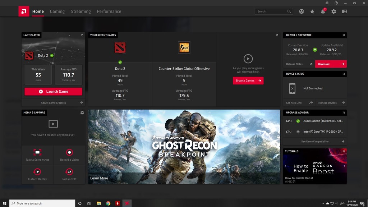Viewport: 368px width, 207px height.
Task: Open Chrome from the taskbar
Action: coord(108,203)
